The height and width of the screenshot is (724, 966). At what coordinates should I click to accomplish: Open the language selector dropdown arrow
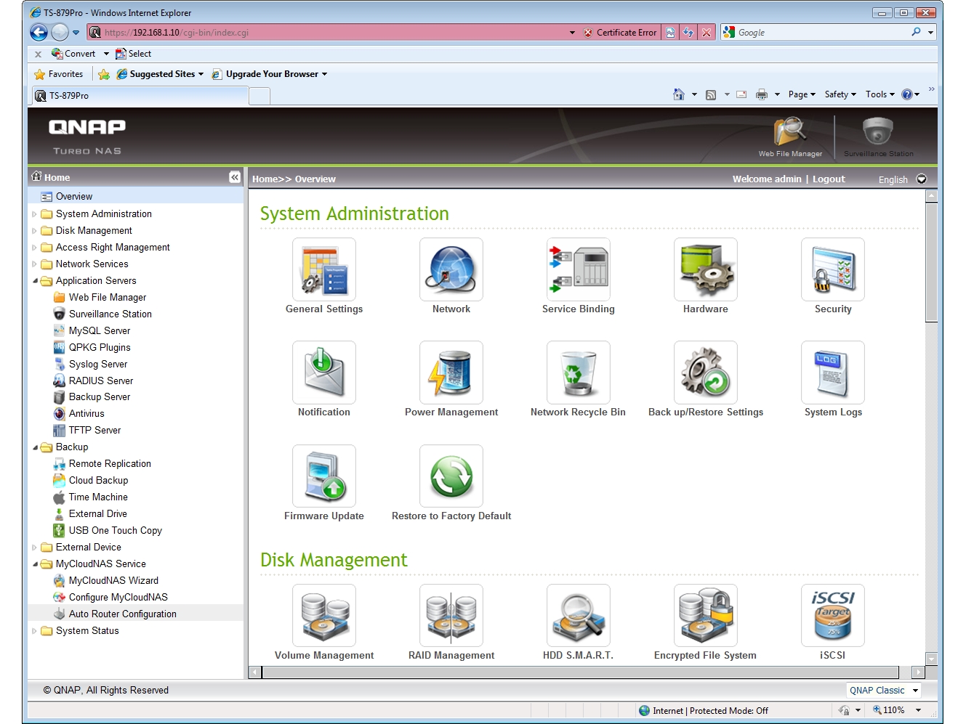[922, 179]
